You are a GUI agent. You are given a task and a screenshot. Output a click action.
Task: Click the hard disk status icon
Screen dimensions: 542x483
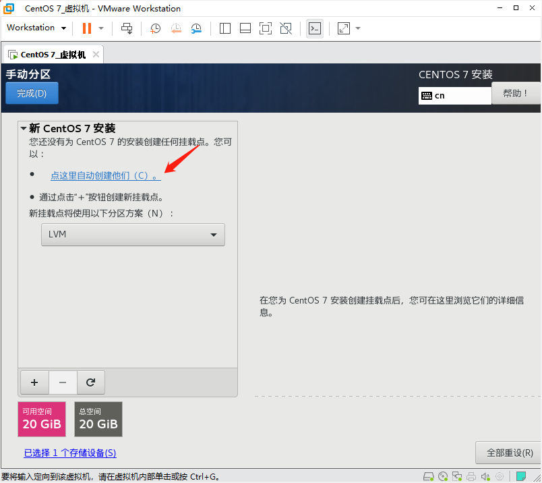click(429, 477)
